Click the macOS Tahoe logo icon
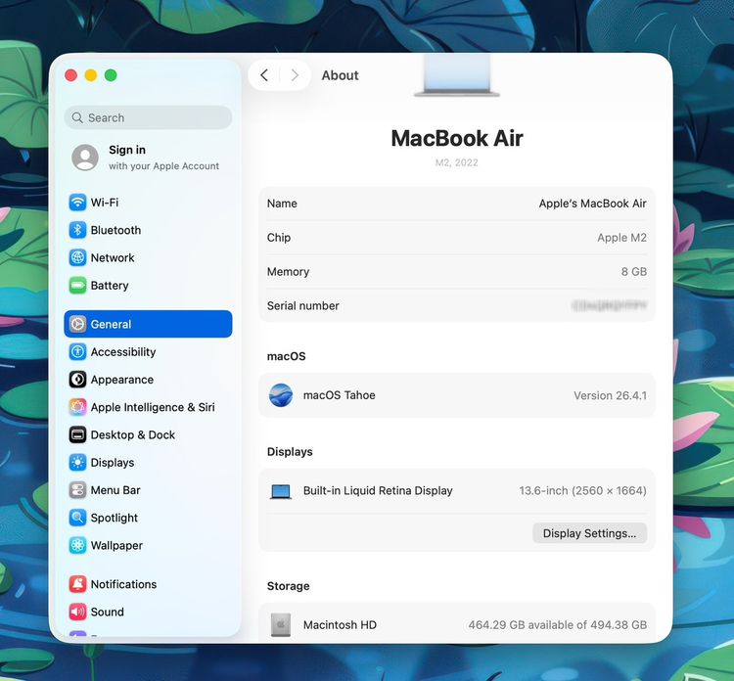The width and height of the screenshot is (734, 681). coord(281,395)
